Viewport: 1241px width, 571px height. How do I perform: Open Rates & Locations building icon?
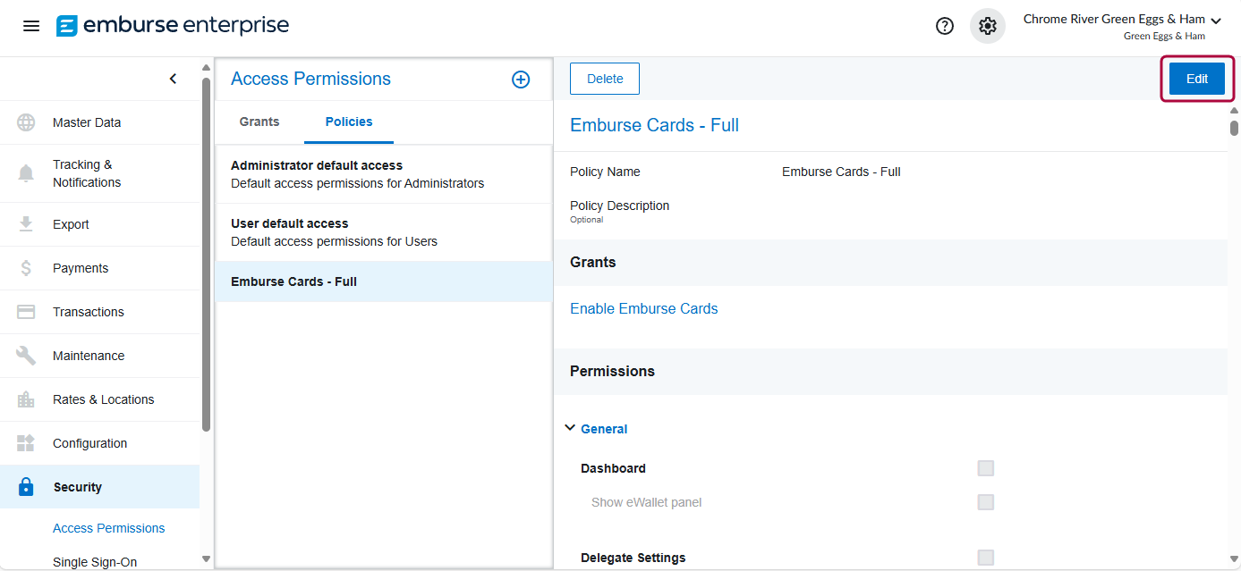point(25,399)
